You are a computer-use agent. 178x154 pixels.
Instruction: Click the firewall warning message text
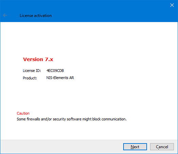tap(71, 119)
